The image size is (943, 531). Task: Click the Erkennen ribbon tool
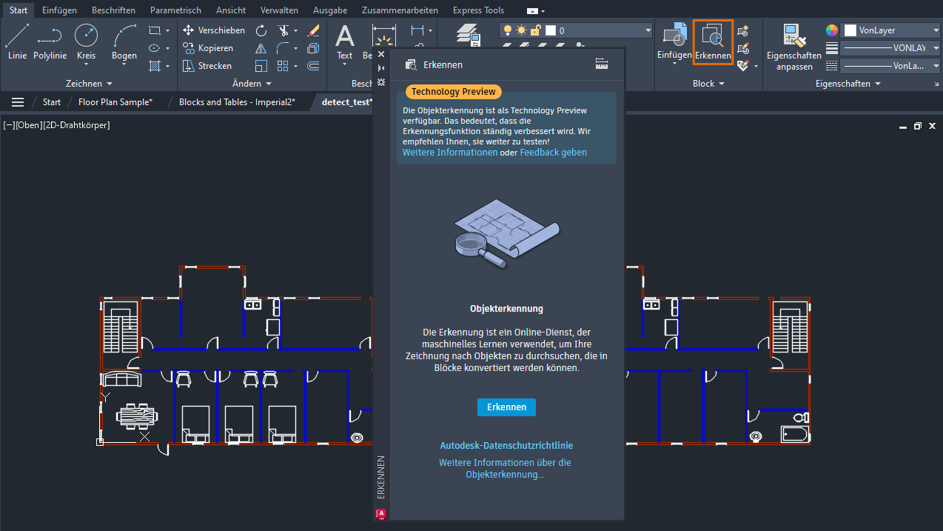pyautogui.click(x=713, y=42)
